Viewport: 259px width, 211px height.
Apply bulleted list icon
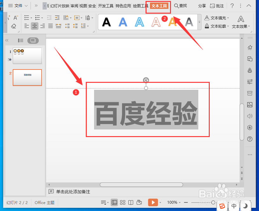[27, 17]
